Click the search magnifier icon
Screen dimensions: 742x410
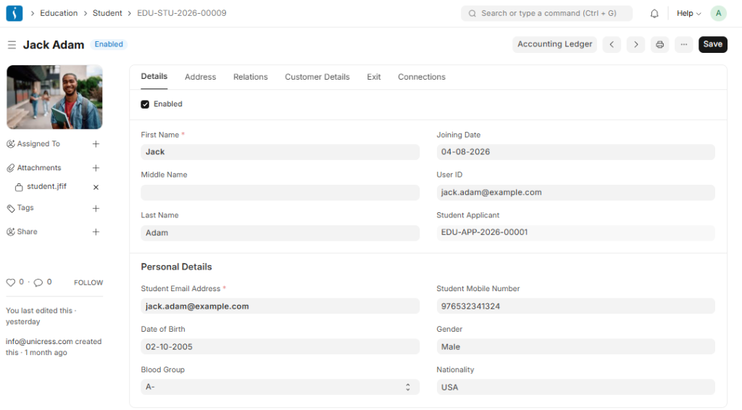pos(472,13)
